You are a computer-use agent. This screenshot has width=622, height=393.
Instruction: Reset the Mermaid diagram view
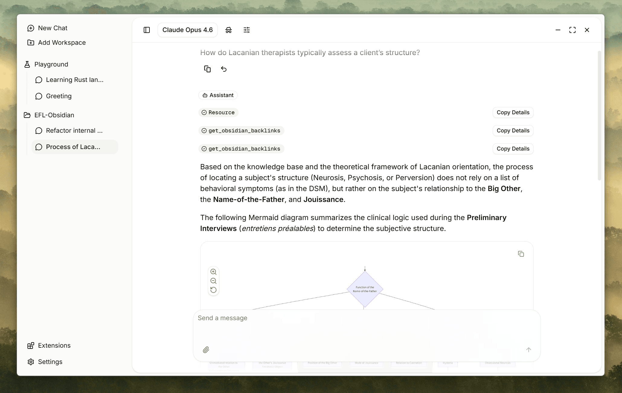tap(213, 290)
